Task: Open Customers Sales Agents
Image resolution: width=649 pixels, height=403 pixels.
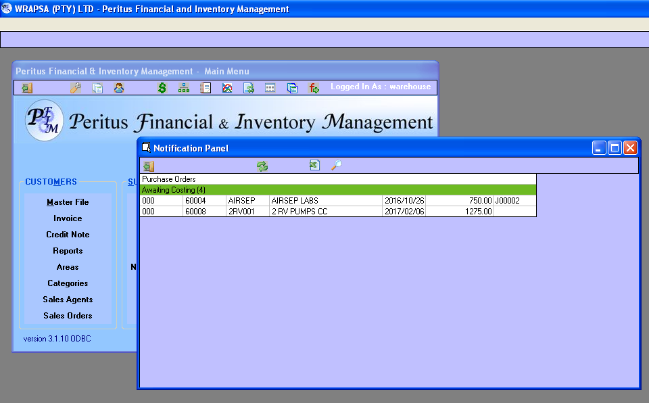Action: pos(68,300)
